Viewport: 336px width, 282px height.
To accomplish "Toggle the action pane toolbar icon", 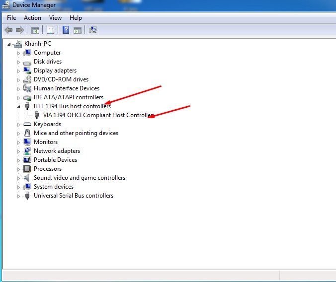I will click(78, 30).
